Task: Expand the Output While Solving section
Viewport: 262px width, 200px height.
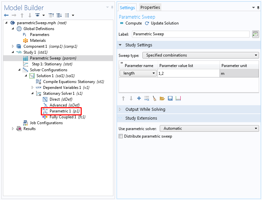Action: [145, 109]
